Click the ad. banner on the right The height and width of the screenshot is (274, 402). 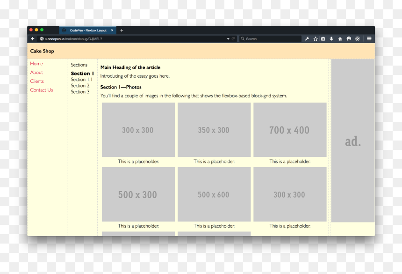point(353,141)
